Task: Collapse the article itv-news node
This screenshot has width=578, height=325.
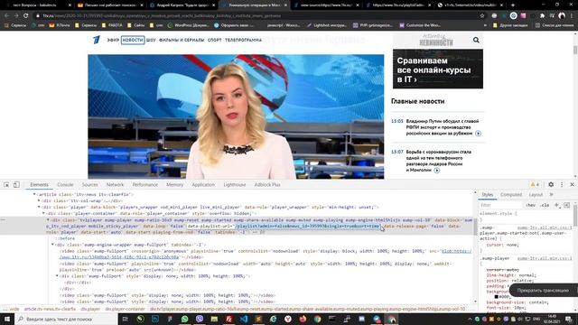Action: [34, 194]
